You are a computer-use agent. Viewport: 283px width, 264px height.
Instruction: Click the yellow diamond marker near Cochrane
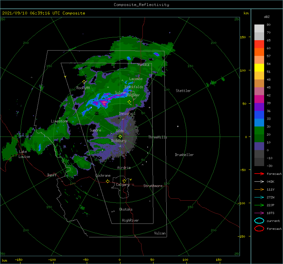pyautogui.click(x=108, y=181)
